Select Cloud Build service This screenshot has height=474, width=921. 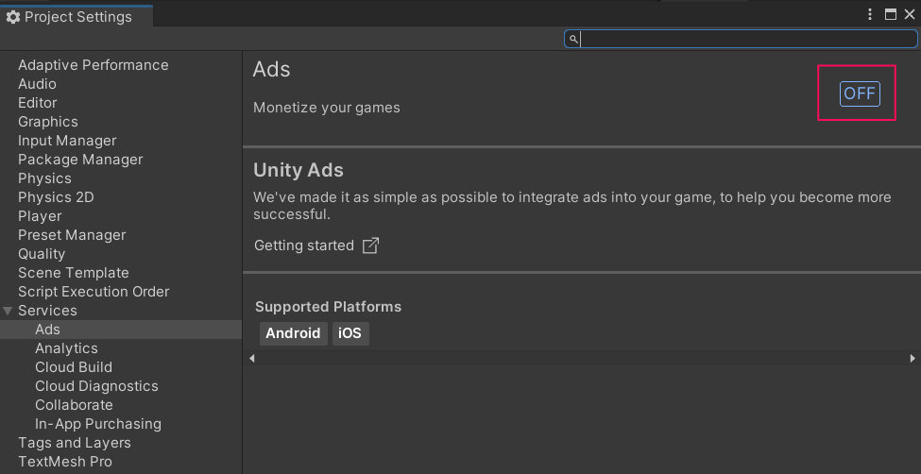click(74, 367)
